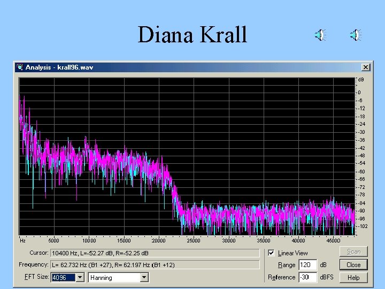This screenshot has width=385, height=289.
Task: Click the Scan button
Action: (x=353, y=252)
